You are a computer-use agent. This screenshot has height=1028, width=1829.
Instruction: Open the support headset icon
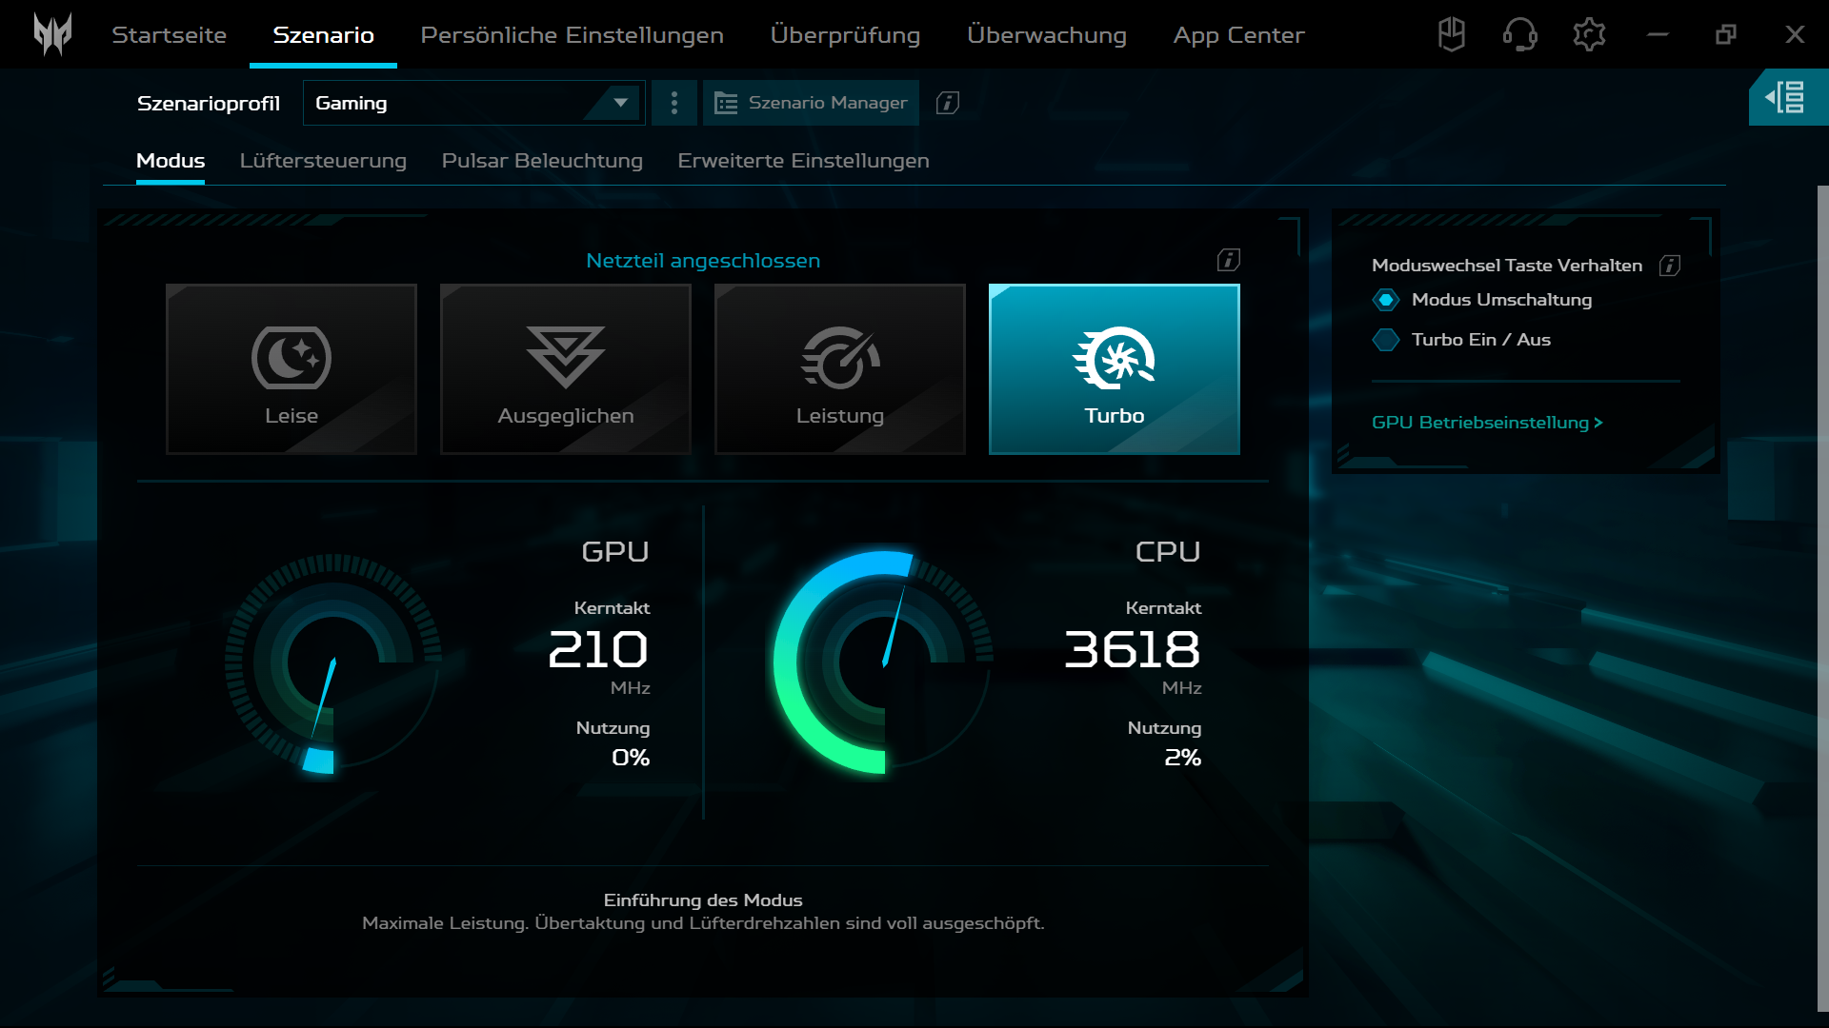(1519, 35)
